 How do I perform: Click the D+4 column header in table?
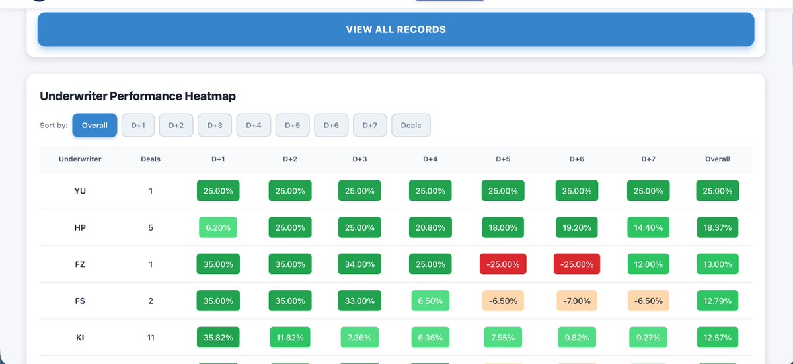point(430,159)
